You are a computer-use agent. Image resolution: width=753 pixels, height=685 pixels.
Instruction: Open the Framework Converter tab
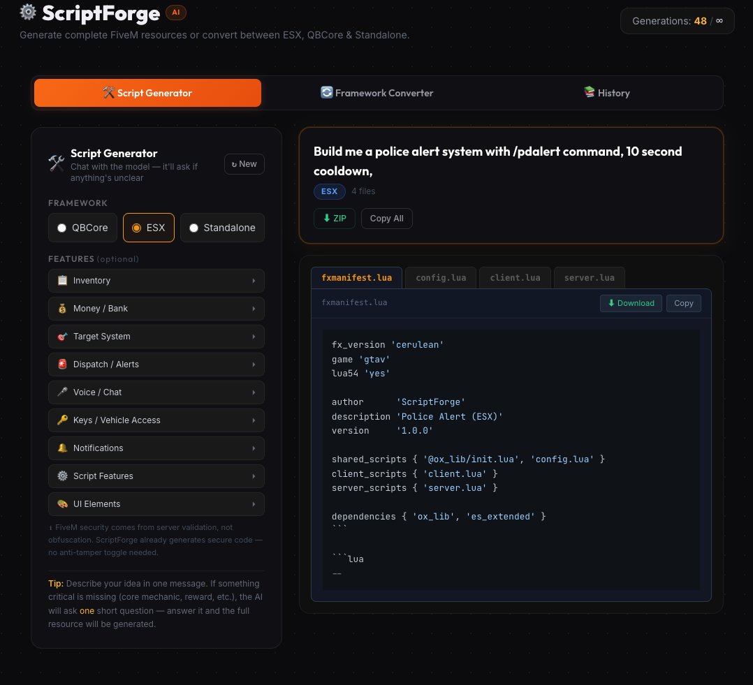tap(377, 93)
